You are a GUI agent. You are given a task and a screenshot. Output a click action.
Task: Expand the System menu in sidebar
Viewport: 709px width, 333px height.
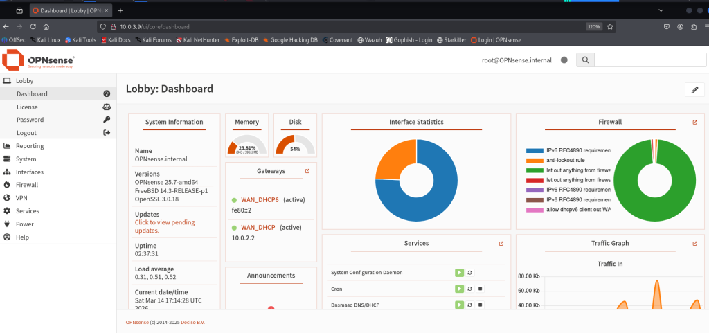[x=26, y=159]
